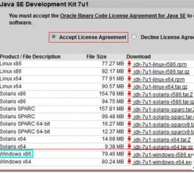194x173 pixels.
Task: Click the 79.46 MB file size cell
Action: point(113,154)
